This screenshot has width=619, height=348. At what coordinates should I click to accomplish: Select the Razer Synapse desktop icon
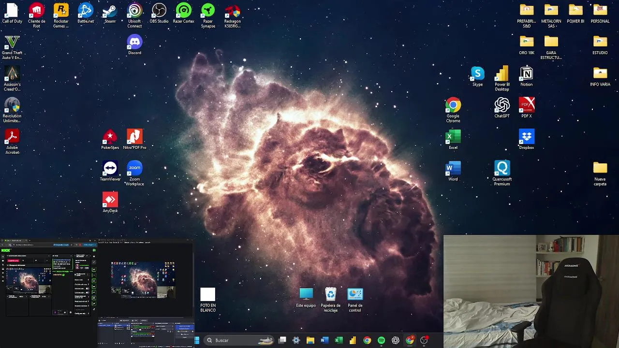point(208,15)
